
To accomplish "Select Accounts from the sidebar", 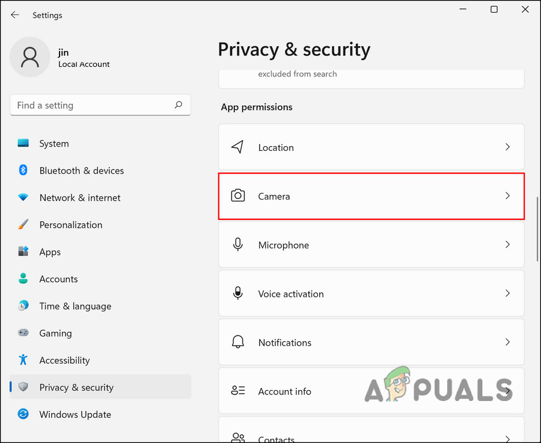I will tap(58, 279).
